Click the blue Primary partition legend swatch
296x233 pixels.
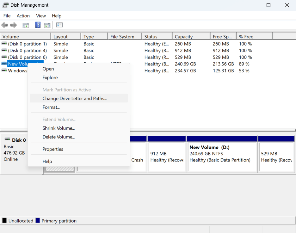[38, 221]
